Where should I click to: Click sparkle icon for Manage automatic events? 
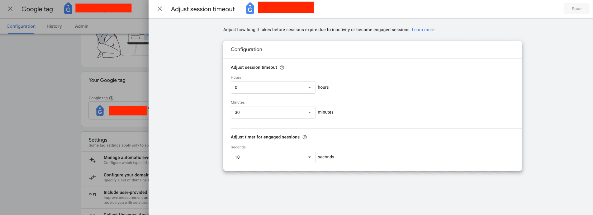[93, 160]
